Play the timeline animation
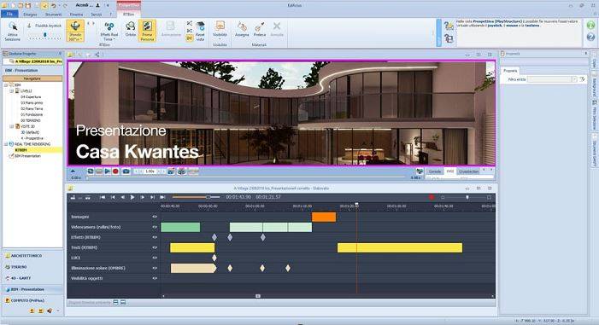The height and width of the screenshot is (325, 599). [132, 197]
